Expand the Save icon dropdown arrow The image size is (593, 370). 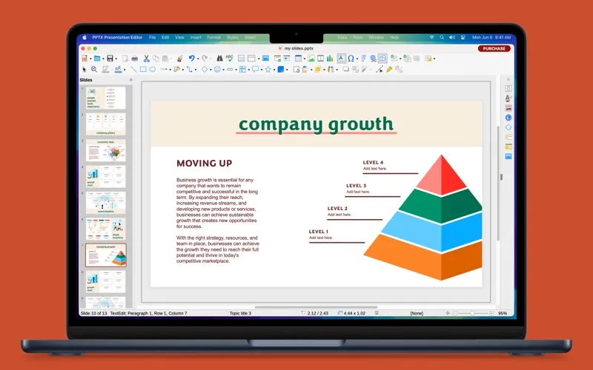(116, 59)
